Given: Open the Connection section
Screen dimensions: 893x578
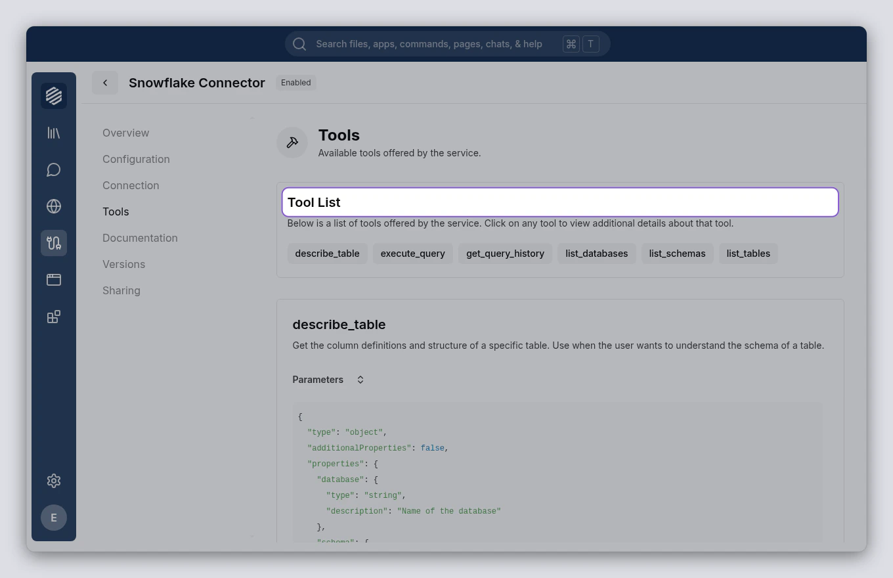Looking at the screenshot, I should (131, 185).
